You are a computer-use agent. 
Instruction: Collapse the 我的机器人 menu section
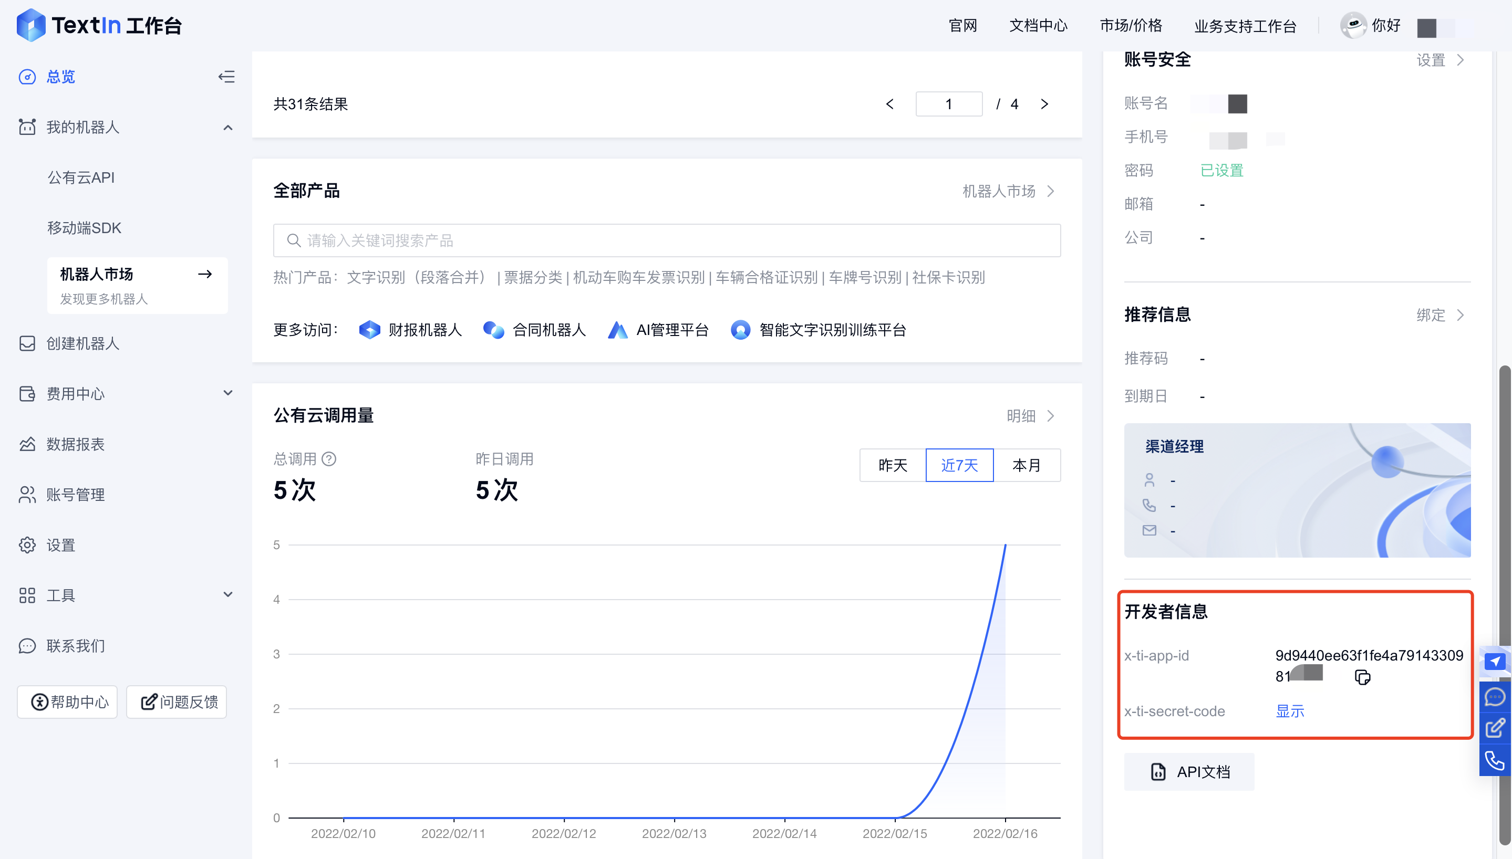tap(228, 128)
